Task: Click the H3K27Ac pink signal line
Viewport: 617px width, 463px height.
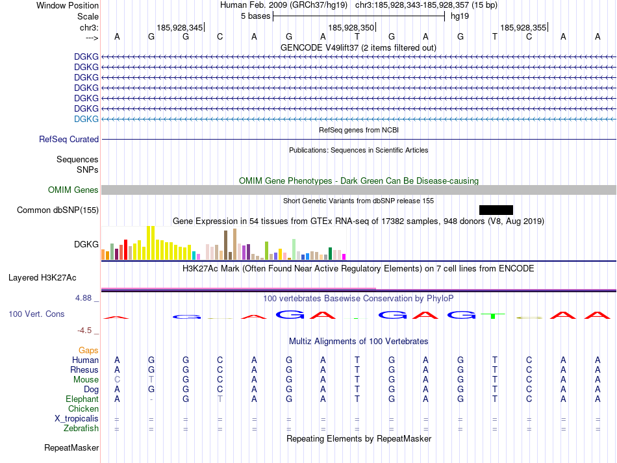Action: pos(238,288)
